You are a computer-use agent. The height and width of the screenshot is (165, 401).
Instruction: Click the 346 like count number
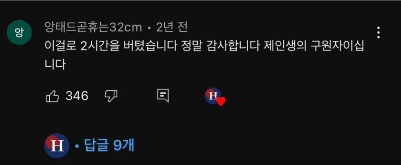pos(77,96)
